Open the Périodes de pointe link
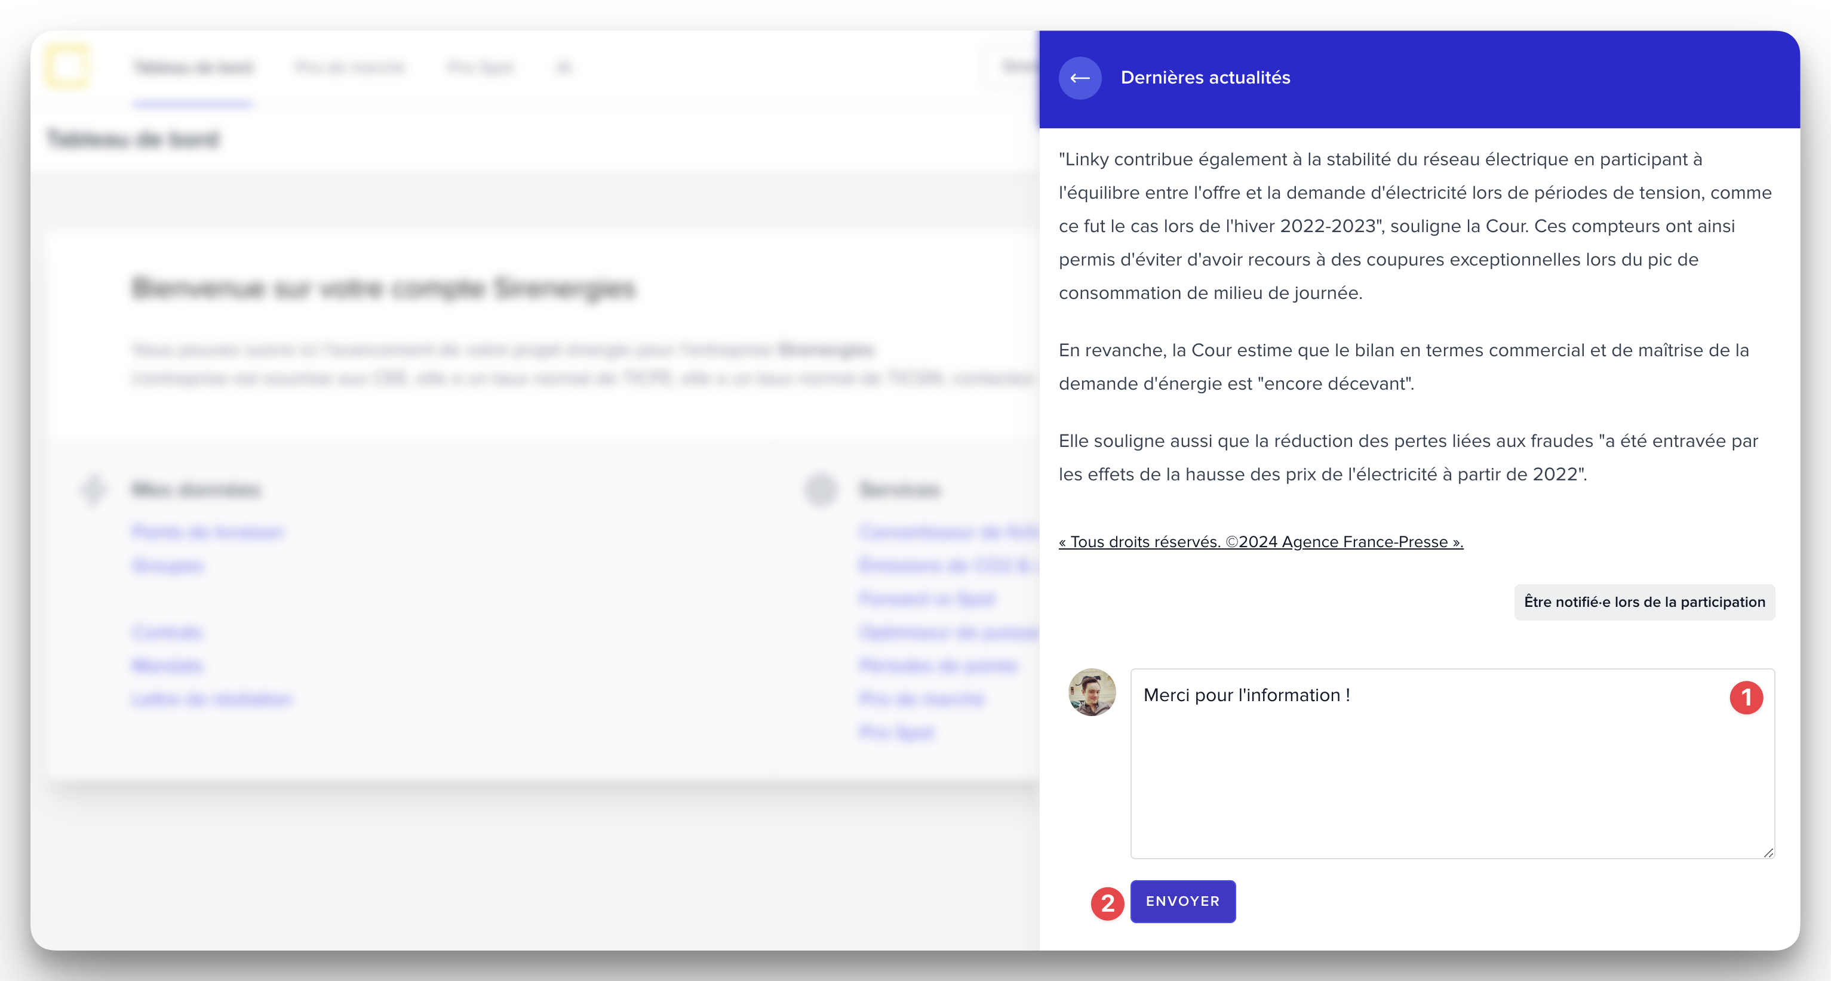The height and width of the screenshot is (981, 1831). pyautogui.click(x=938, y=665)
